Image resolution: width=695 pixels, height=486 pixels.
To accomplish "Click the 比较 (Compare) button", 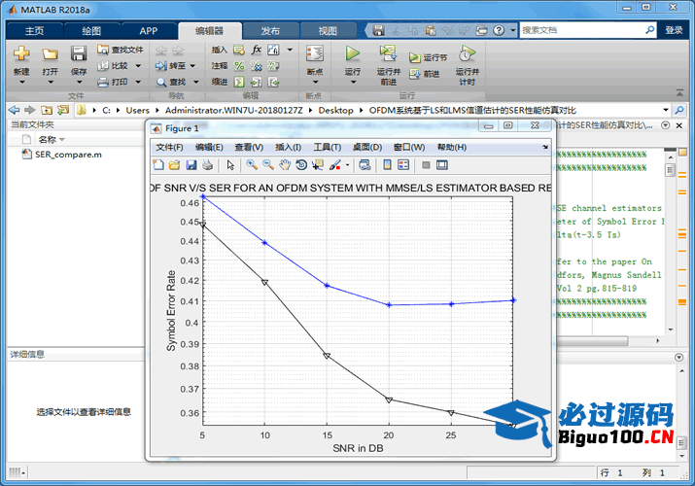I will tap(114, 65).
